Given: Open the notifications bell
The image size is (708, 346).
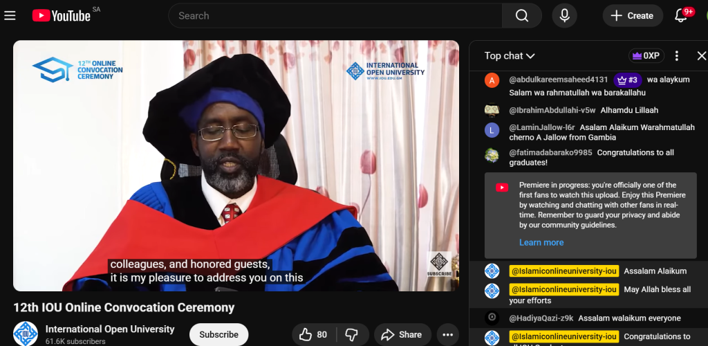Looking at the screenshot, I should tap(681, 15).
